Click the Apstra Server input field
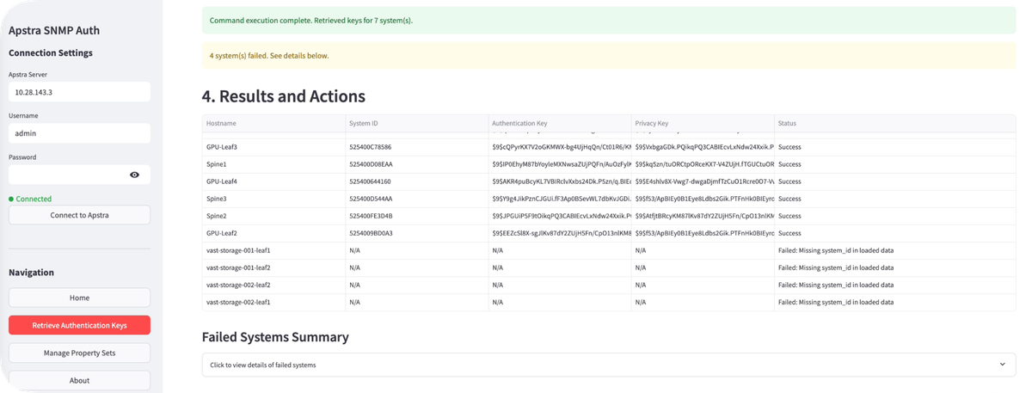Screen dimensions: 1032x393 tap(79, 92)
